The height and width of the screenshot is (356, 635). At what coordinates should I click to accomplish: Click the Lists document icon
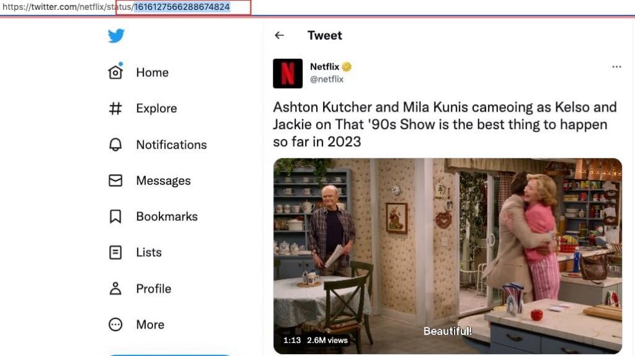tap(115, 252)
